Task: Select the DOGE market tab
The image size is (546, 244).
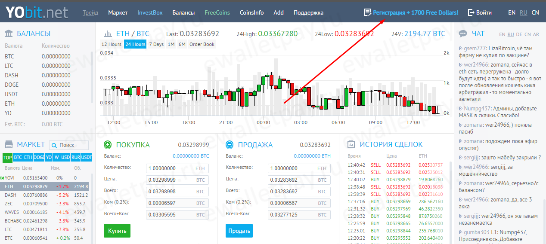Action: [39, 158]
